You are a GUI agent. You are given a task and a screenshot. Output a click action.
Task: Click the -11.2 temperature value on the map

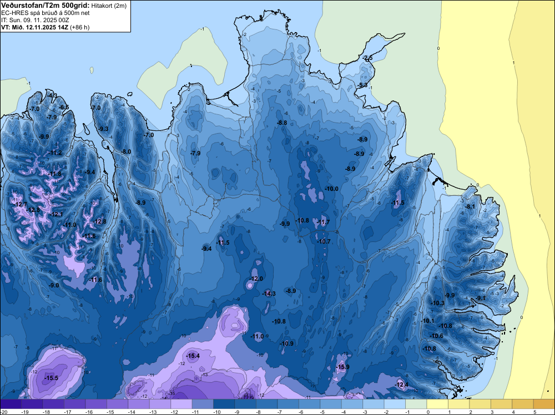tap(55, 153)
